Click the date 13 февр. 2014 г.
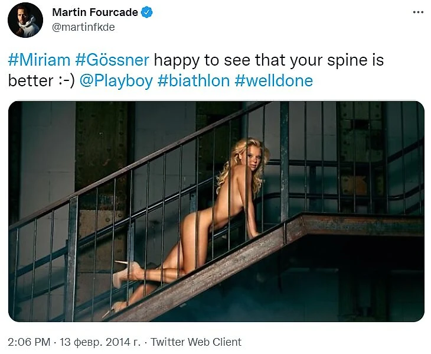Viewport: 431px width, 354px height. tap(100, 342)
